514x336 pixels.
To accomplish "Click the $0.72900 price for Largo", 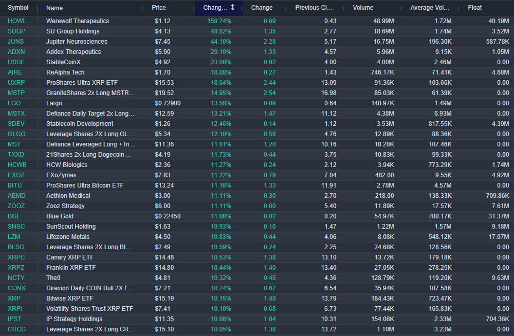I will 168,103.
